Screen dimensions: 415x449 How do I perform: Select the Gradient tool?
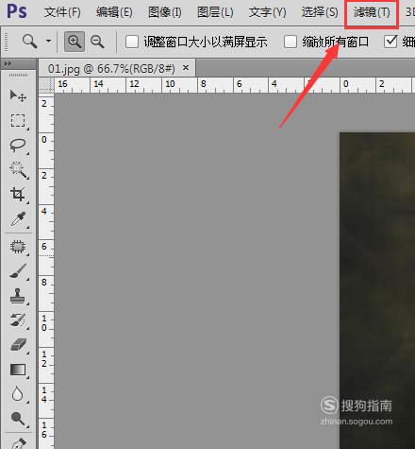tap(18, 370)
